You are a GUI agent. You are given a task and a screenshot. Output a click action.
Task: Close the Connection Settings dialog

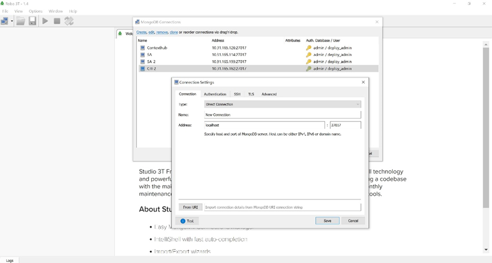coord(363,82)
